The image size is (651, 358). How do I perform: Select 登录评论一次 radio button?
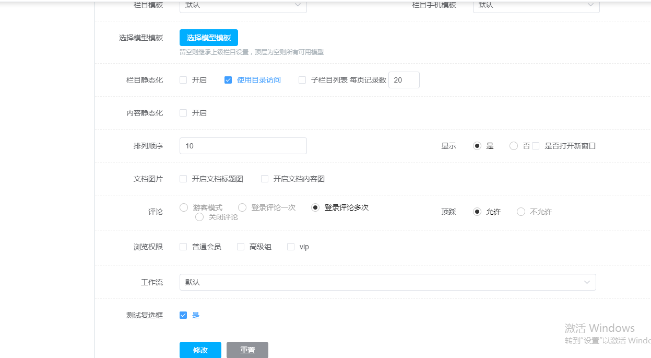click(x=242, y=207)
